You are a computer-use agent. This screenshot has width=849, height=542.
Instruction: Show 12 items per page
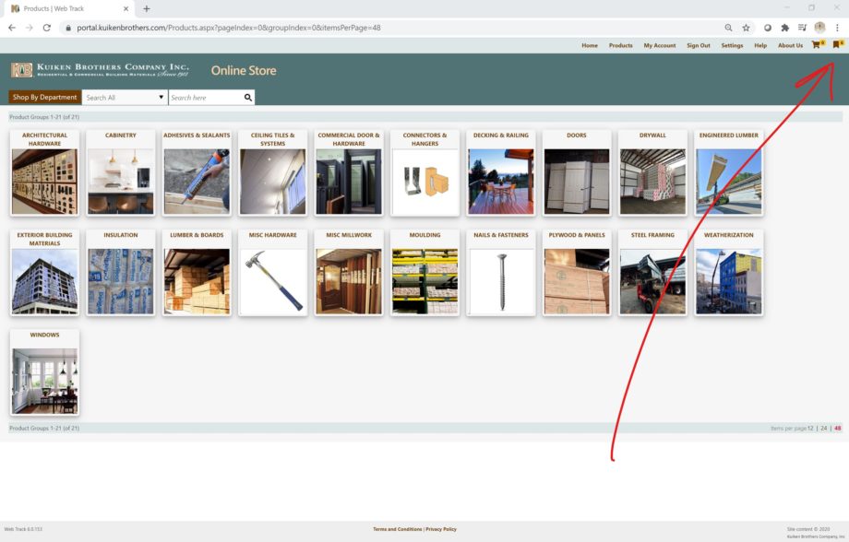click(810, 429)
